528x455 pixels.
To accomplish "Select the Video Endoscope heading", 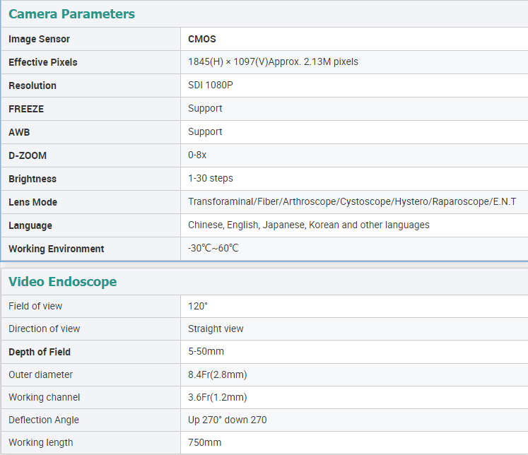I will [x=63, y=282].
